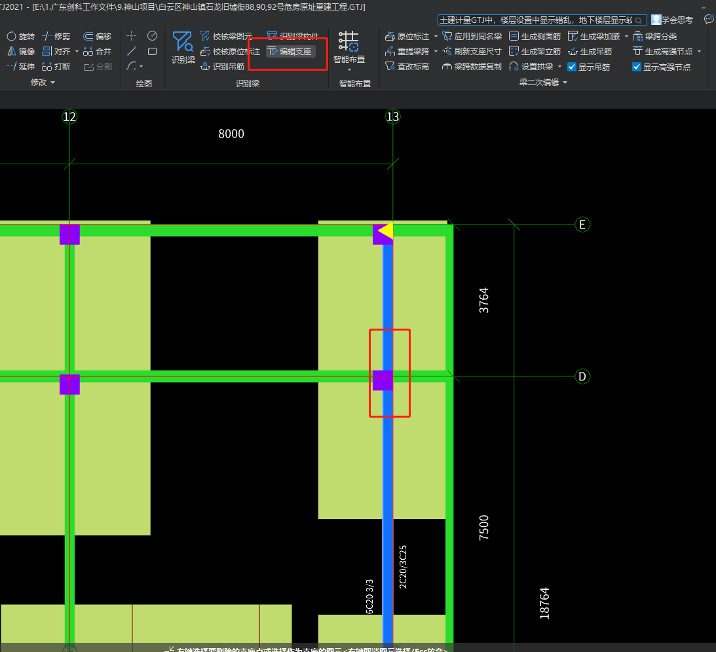The width and height of the screenshot is (716, 652).
Task: Open the 重提梁跨 dropdown arrow
Action: coord(436,51)
